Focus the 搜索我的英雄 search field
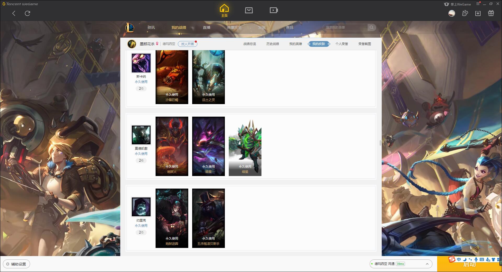 pos(345,27)
